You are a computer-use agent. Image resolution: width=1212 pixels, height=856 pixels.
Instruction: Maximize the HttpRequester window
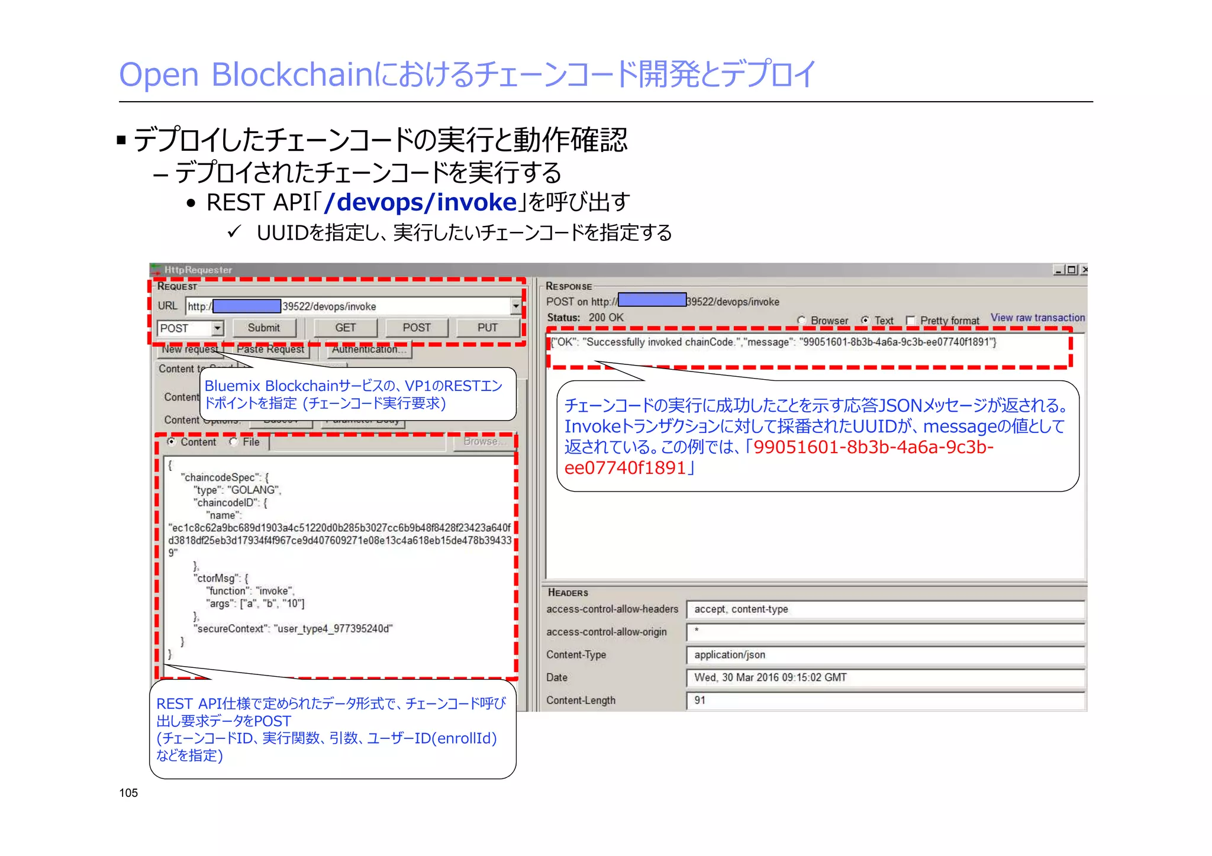pyautogui.click(x=1071, y=270)
